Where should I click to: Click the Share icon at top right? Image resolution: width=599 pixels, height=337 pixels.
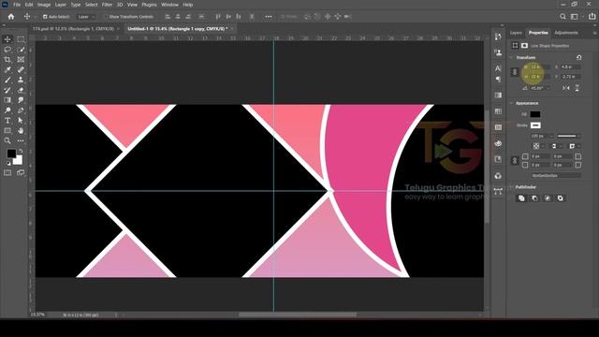[592, 17]
